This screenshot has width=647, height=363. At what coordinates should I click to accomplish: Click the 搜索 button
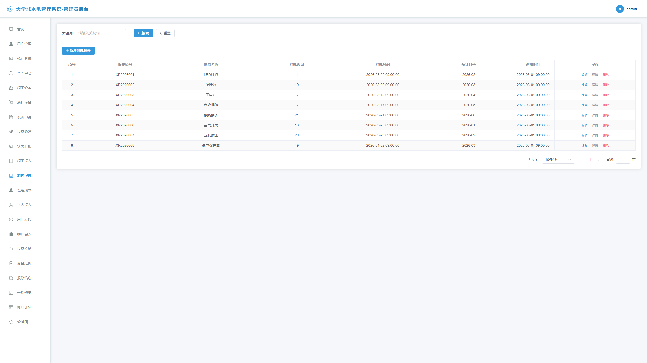143,33
